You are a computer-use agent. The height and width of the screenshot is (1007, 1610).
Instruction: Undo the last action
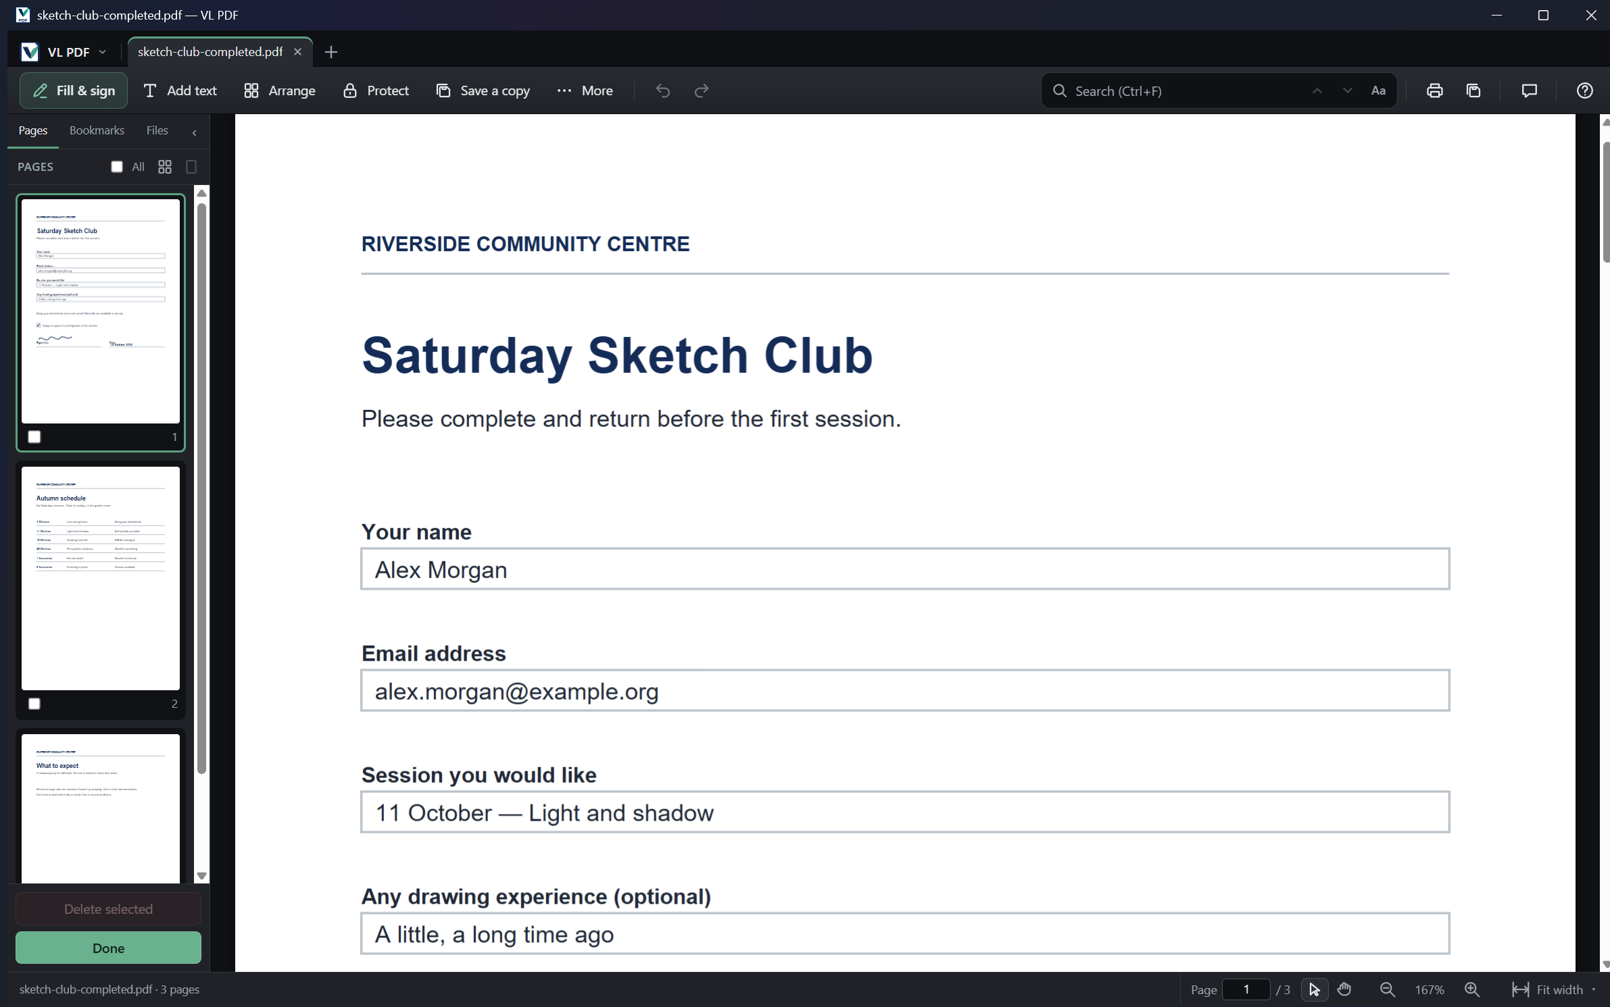coord(662,91)
